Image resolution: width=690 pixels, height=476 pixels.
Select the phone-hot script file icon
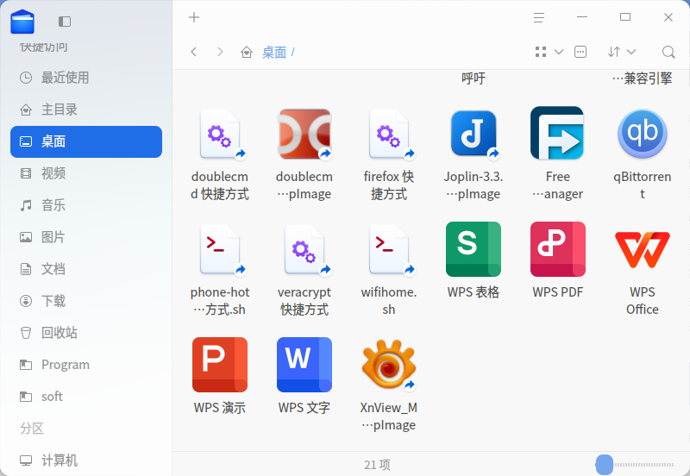[220, 250]
